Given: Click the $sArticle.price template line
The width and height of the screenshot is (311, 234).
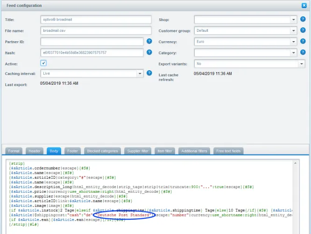Looking at the screenshot, I should [x=91, y=192].
